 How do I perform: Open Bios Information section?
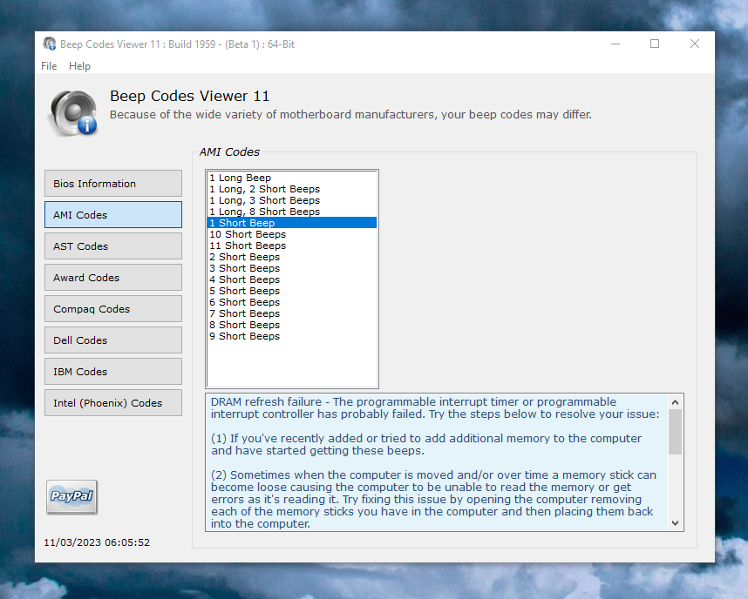click(x=113, y=184)
